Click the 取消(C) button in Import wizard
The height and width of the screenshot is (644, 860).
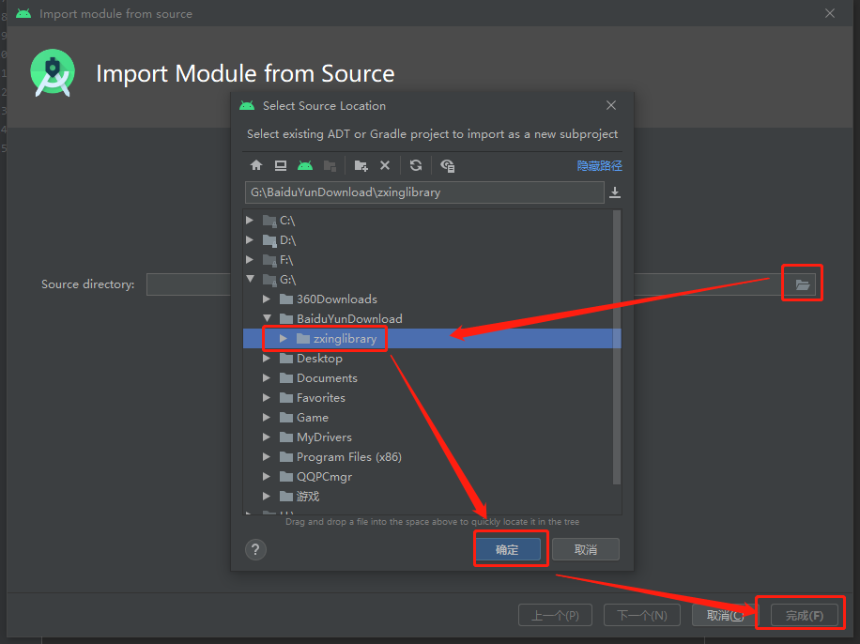725,616
